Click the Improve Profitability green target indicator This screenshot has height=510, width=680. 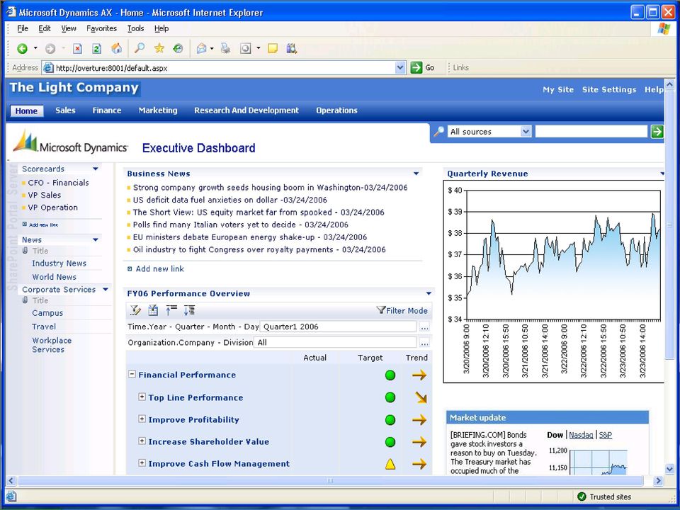click(390, 420)
